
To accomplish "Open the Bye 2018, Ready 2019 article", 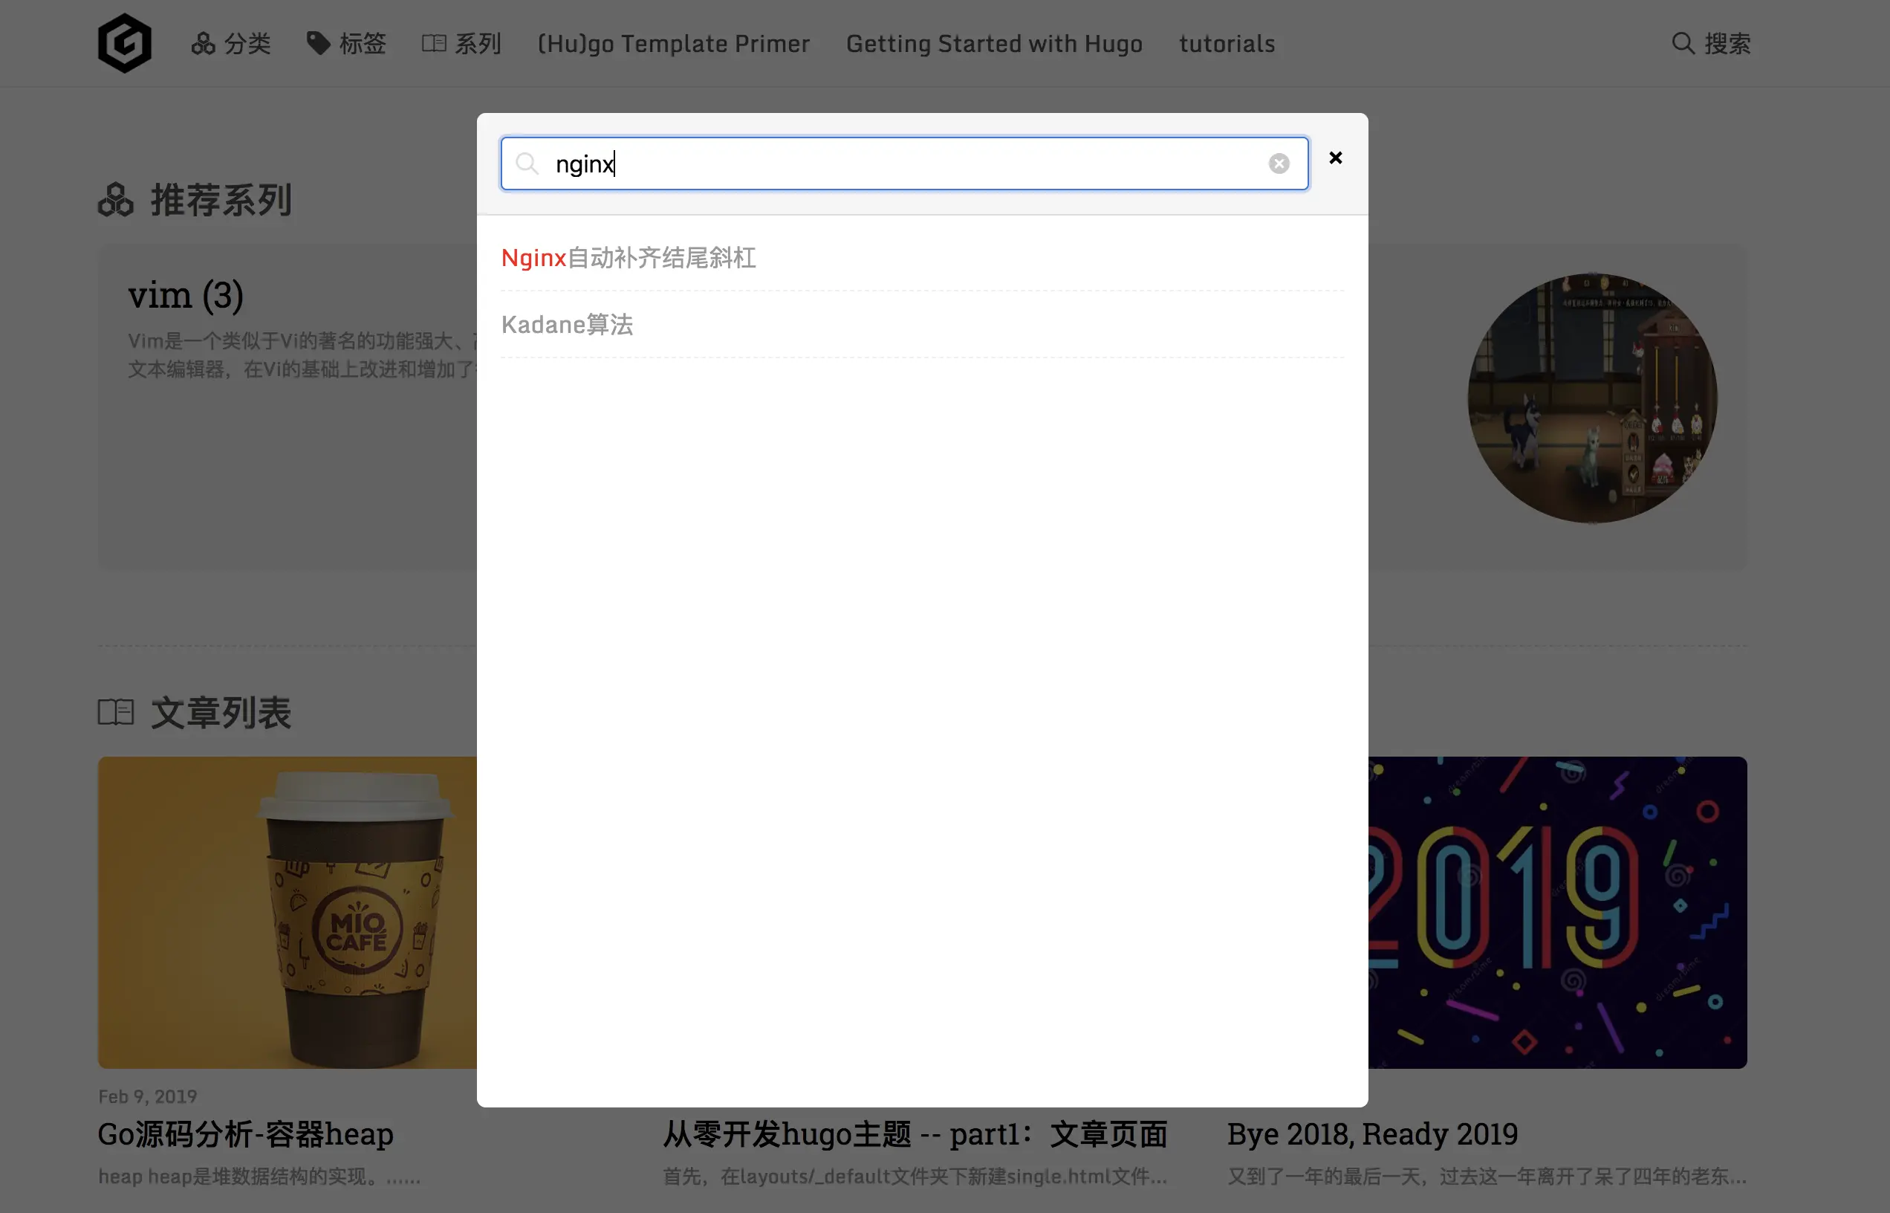I will (x=1372, y=1133).
